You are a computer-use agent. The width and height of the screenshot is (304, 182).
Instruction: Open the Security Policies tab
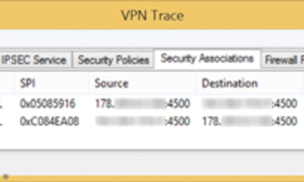(x=113, y=60)
